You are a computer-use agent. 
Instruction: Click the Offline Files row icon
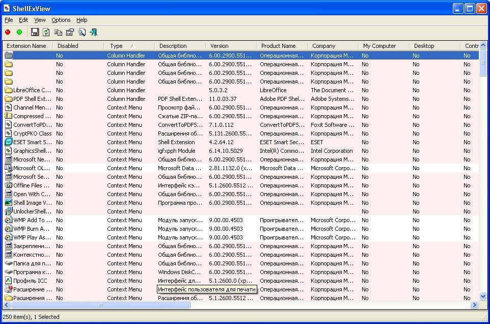click(9, 185)
